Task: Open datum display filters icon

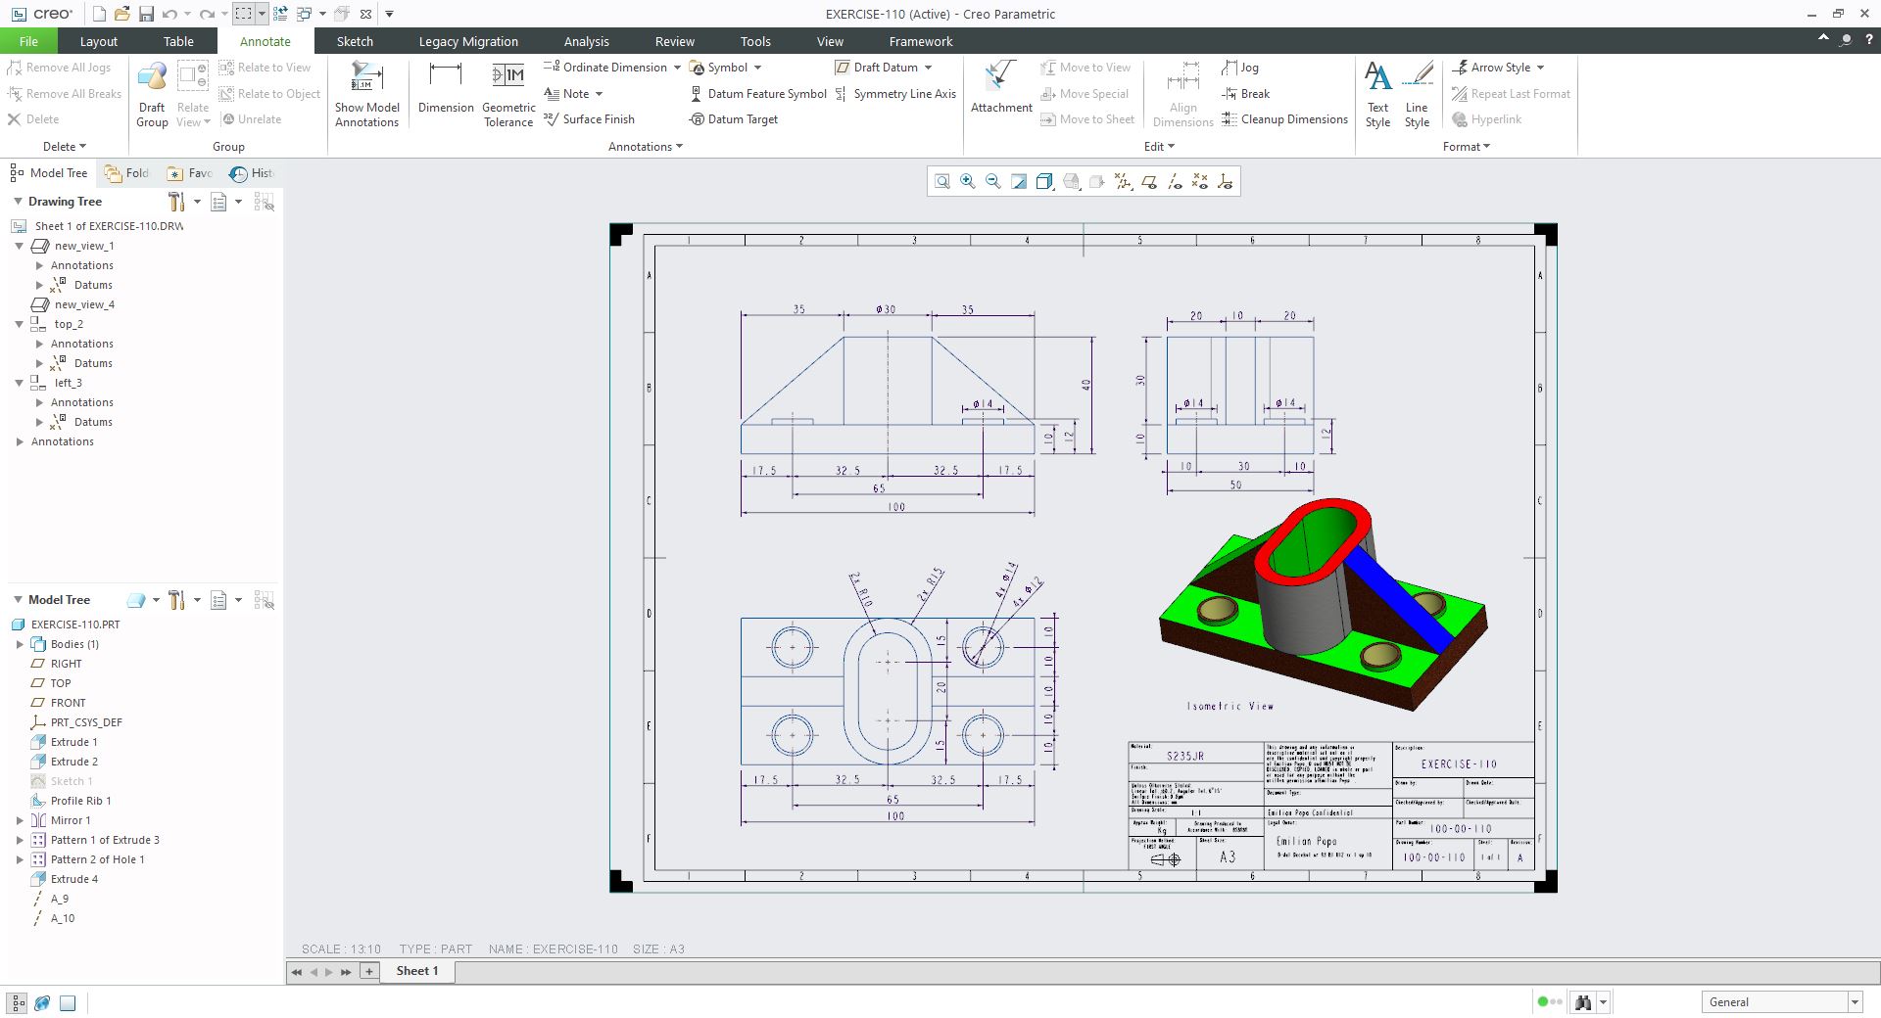Action: 1123,182
